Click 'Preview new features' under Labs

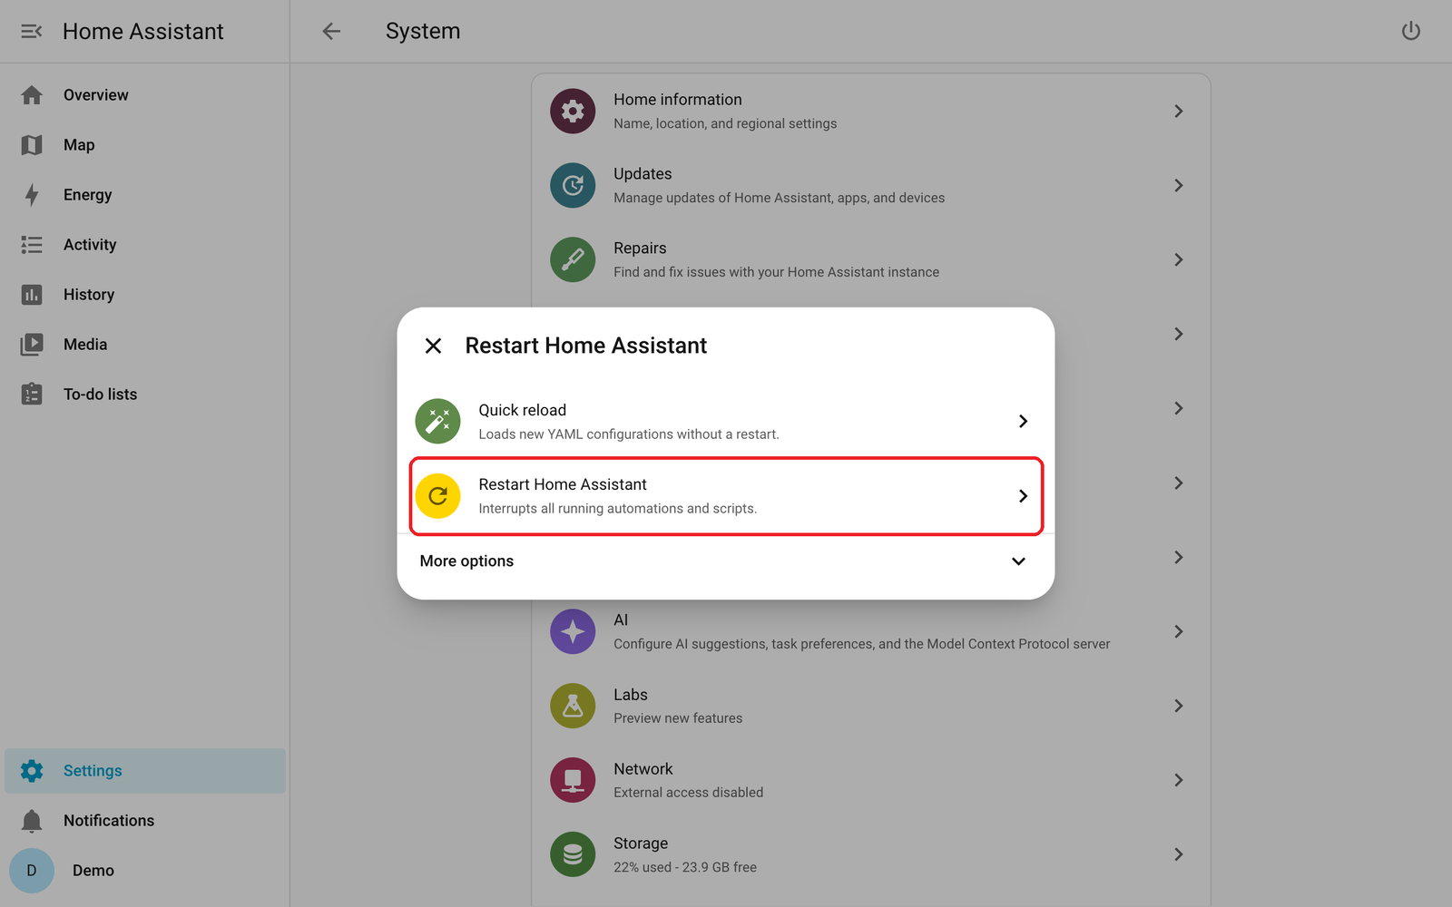tap(678, 718)
